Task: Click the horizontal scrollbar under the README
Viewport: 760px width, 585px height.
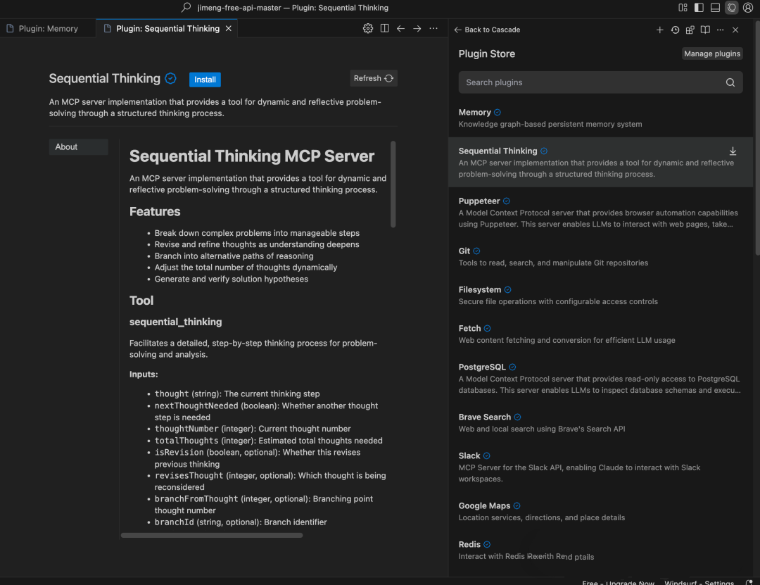Action: pyautogui.click(x=212, y=535)
